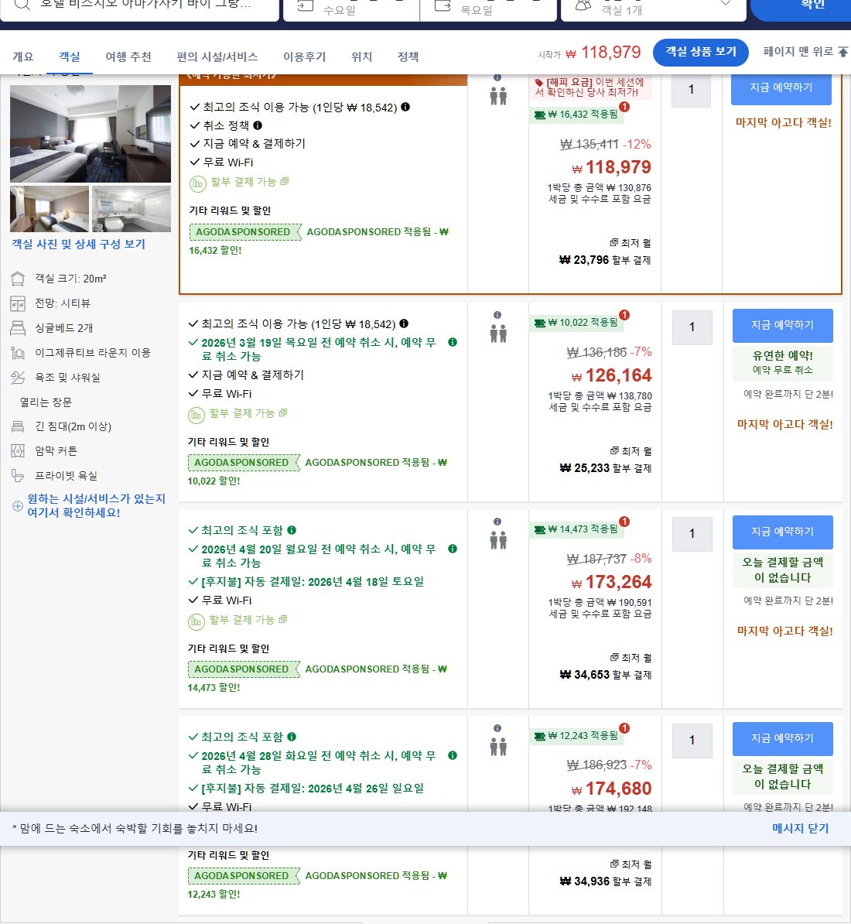Image resolution: width=851 pixels, height=924 pixels.
Task: Open the 객실 1개 room selection dropdown
Action: [654, 8]
